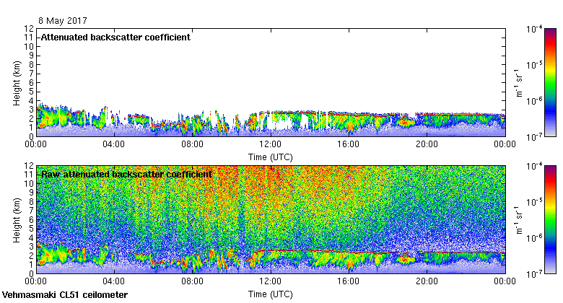
Task: Click the upper plot's 'Height (km)' axis label
Action: [x=17, y=83]
